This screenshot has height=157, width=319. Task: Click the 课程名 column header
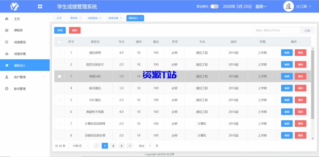95,42
